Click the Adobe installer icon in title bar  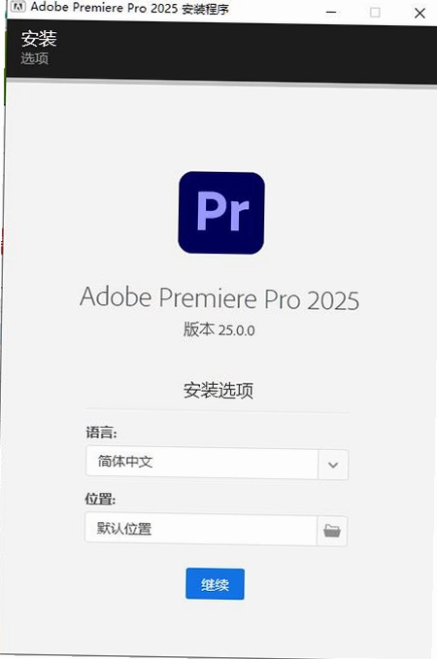tap(17, 6)
